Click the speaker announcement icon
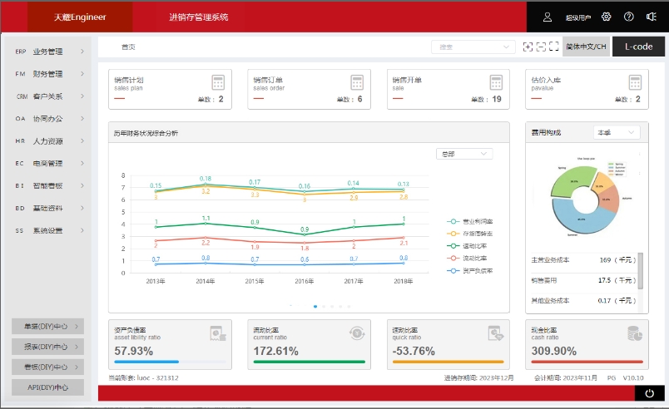 pos(651,17)
